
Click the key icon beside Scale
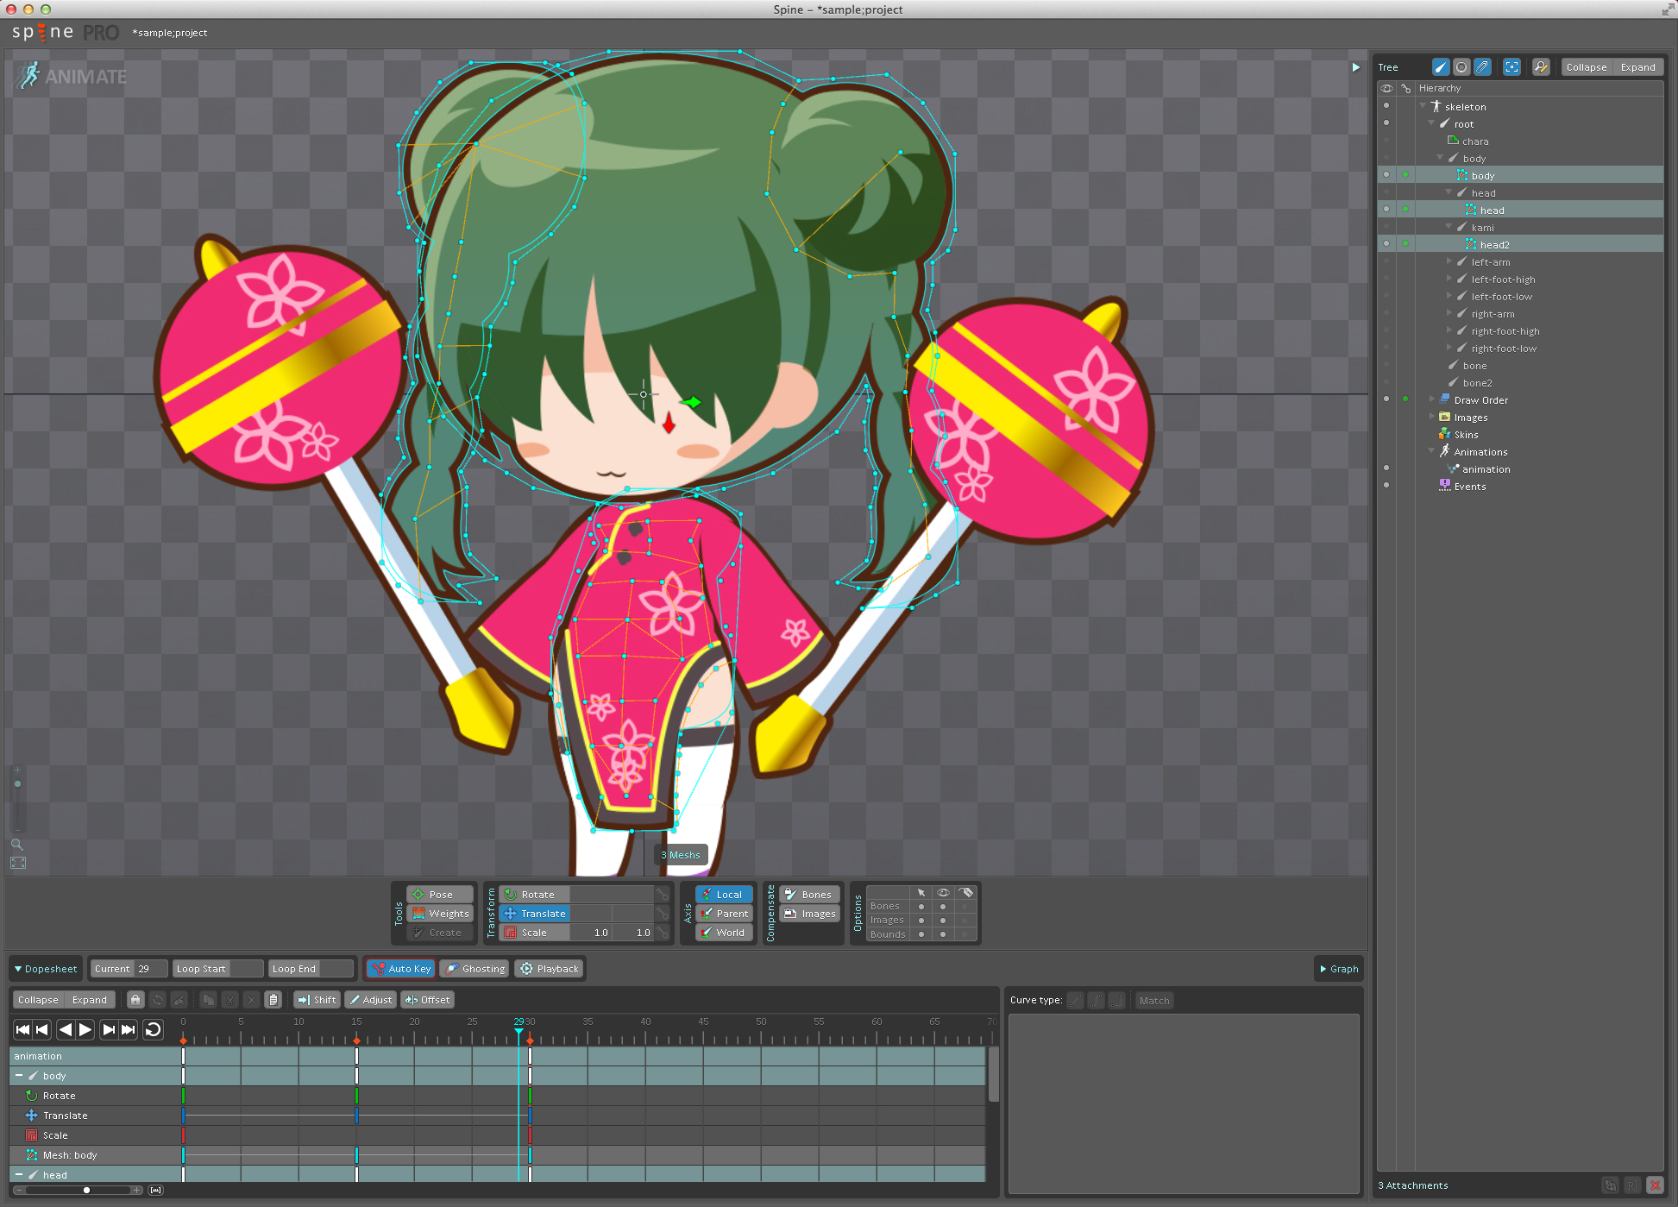(x=662, y=933)
